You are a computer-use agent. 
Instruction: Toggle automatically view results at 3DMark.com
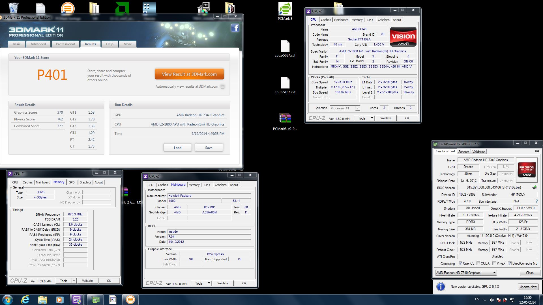coord(223,86)
